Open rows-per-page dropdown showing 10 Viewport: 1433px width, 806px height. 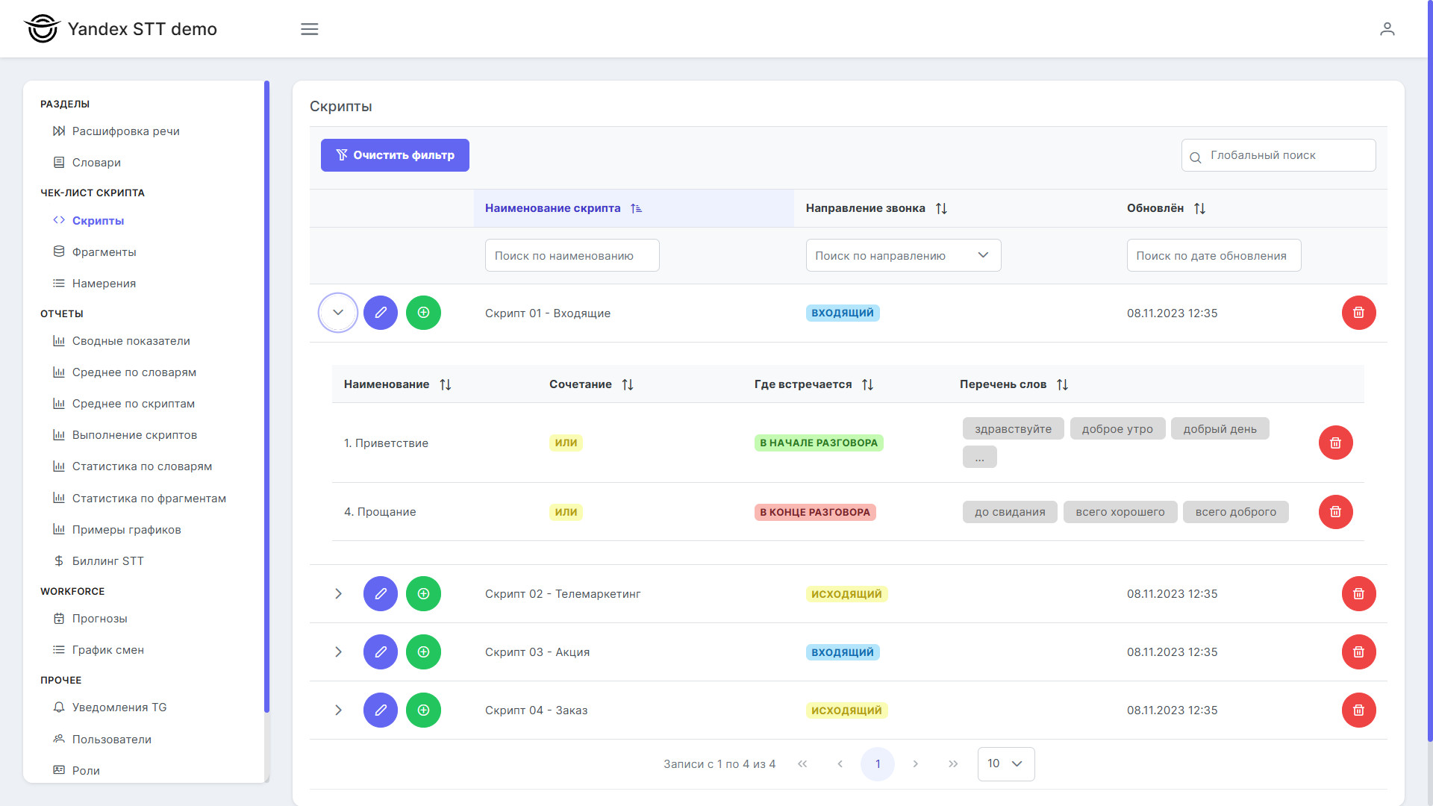coord(1005,763)
